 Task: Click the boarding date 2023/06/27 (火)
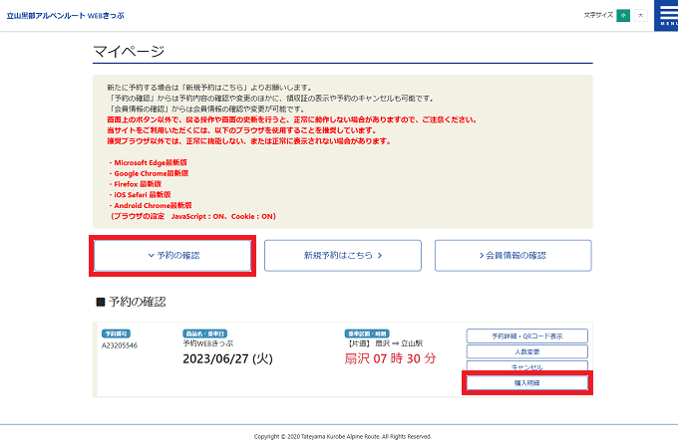(x=228, y=358)
